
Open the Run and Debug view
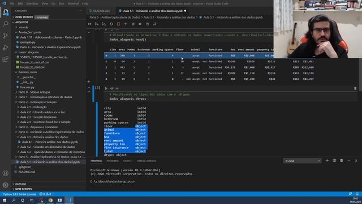[x=5, y=48]
